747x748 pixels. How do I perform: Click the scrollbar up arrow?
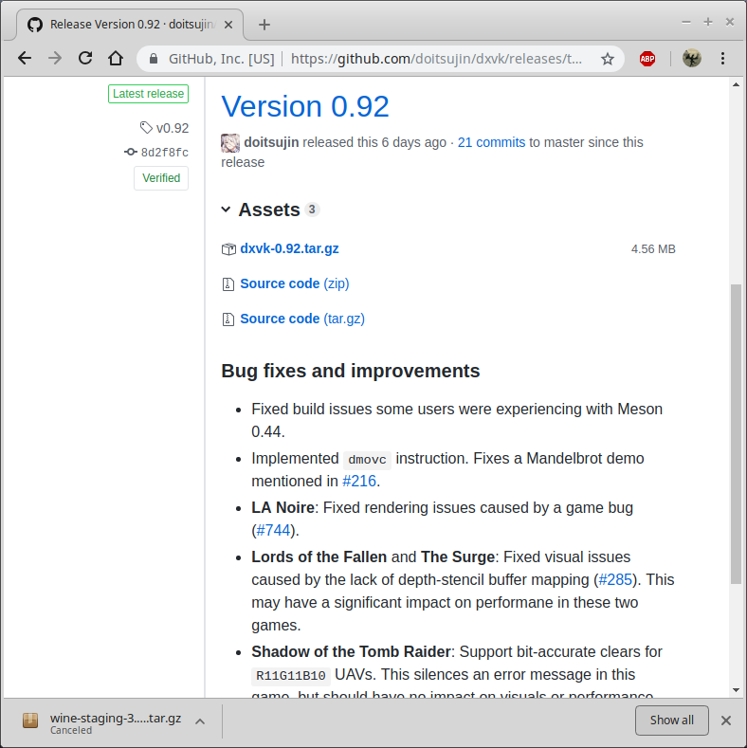tap(736, 85)
